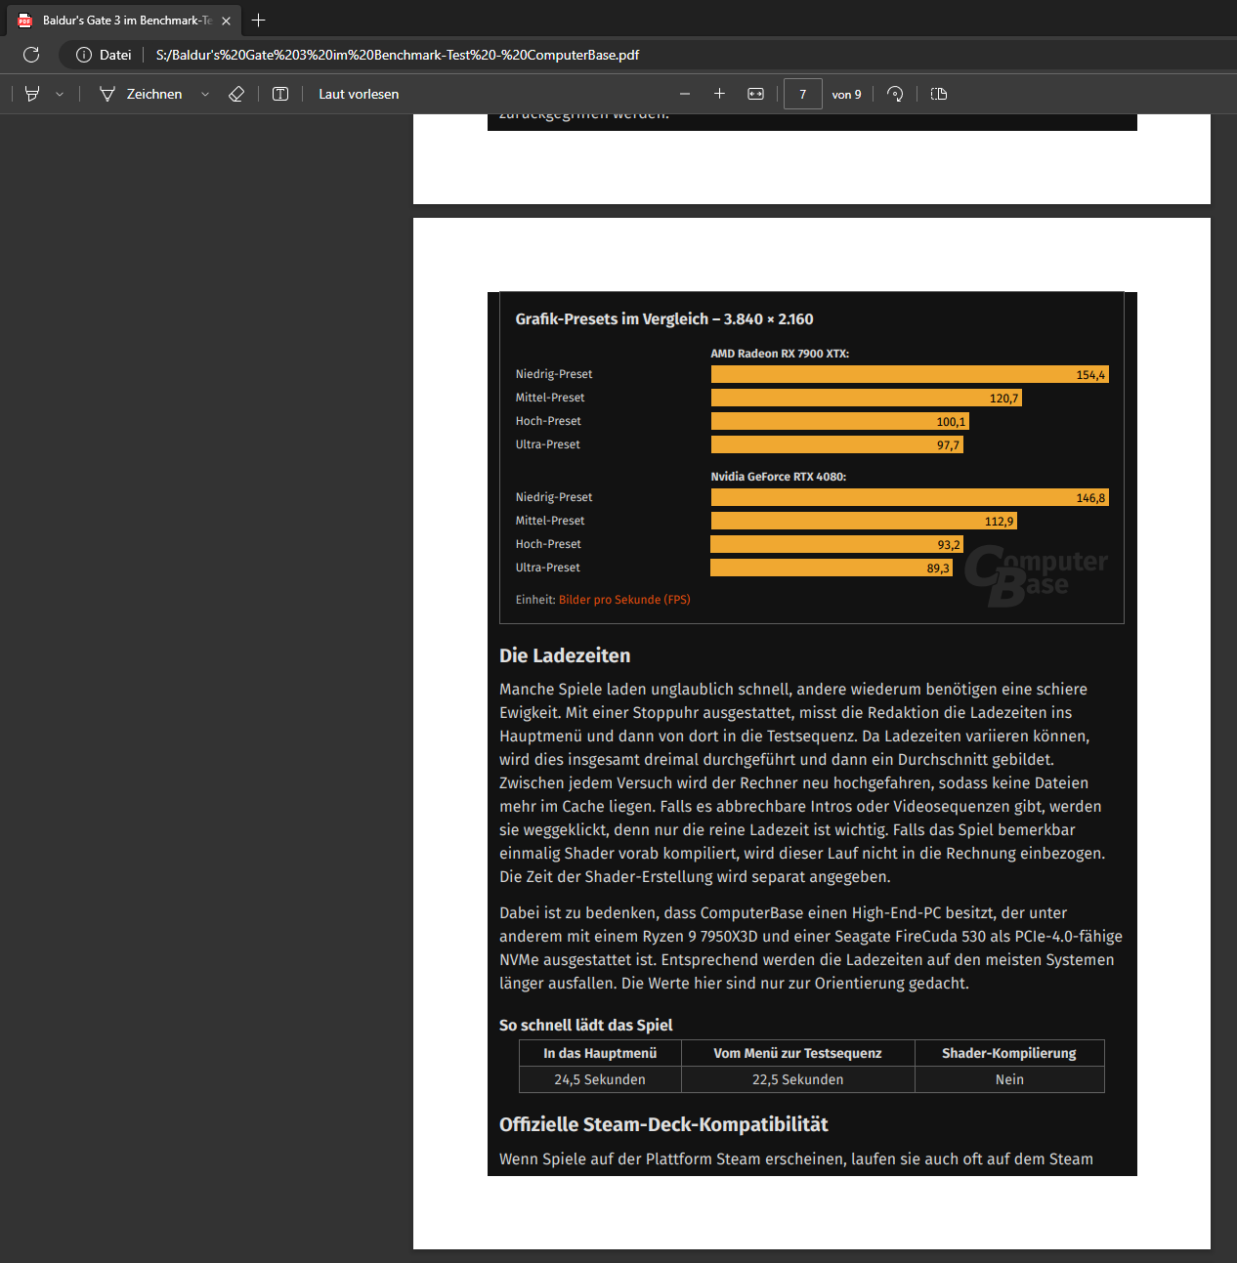Image resolution: width=1237 pixels, height=1263 pixels.
Task: Close the Baldur's Gate 3 PDF tab
Action: (x=226, y=21)
